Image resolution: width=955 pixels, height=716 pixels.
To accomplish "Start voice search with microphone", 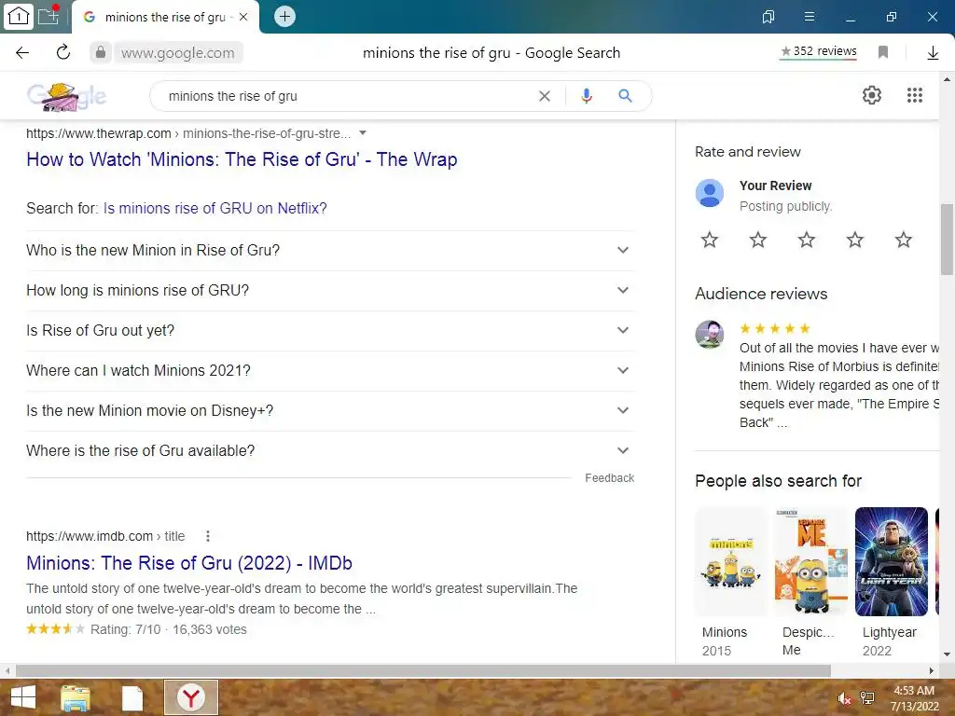I will coord(586,96).
